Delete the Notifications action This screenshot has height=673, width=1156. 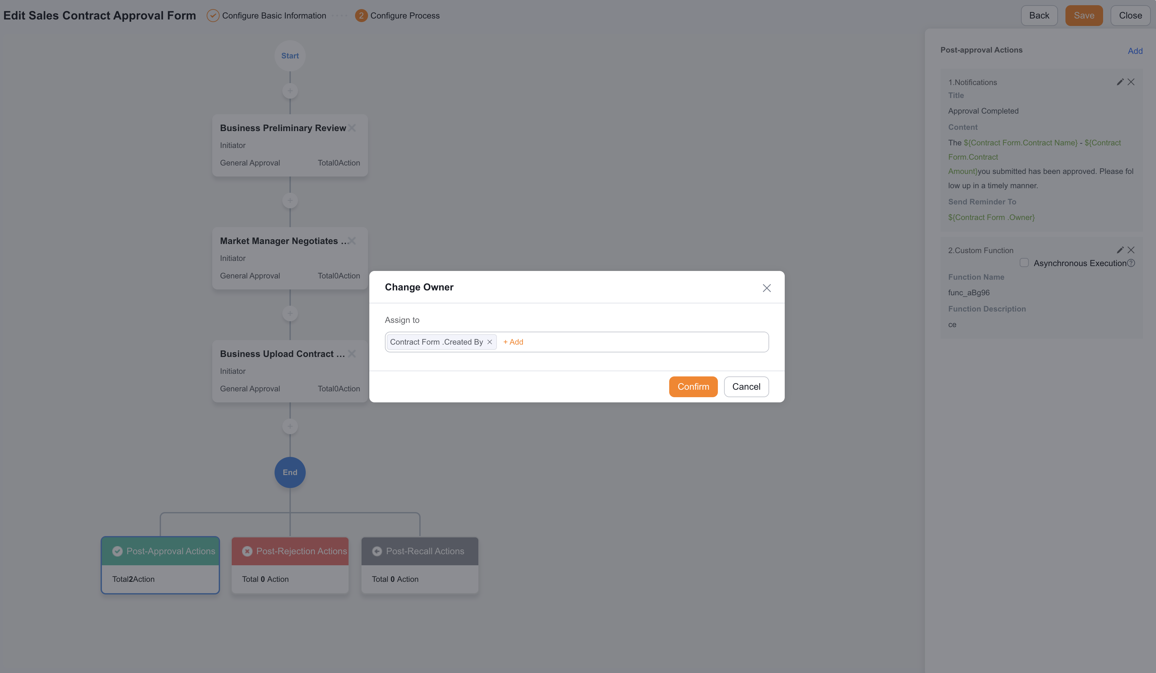coord(1131,82)
